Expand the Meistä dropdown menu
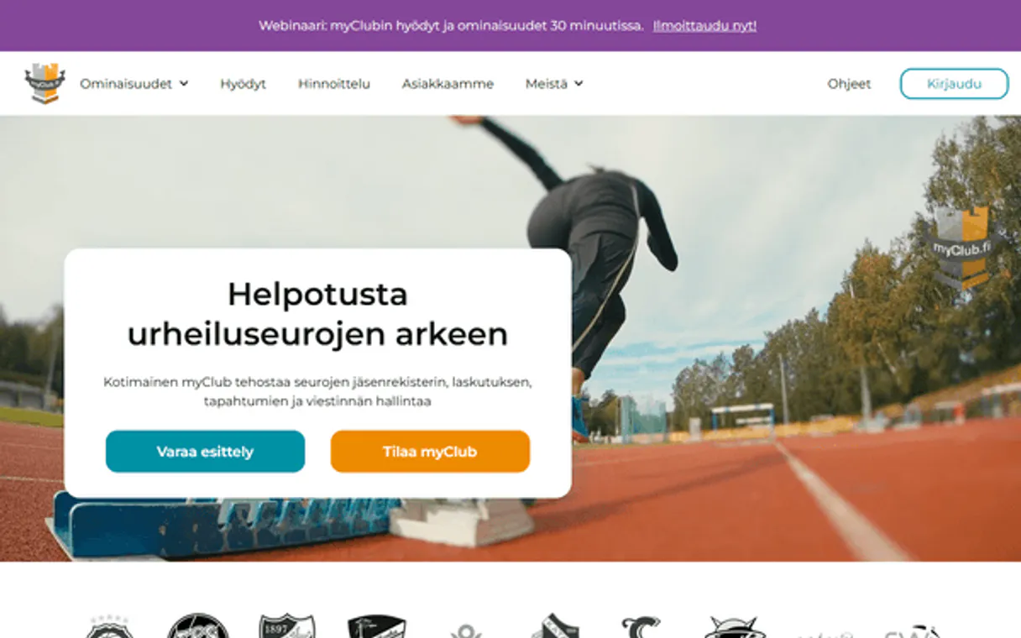Screen dimensions: 1021x638 [554, 84]
